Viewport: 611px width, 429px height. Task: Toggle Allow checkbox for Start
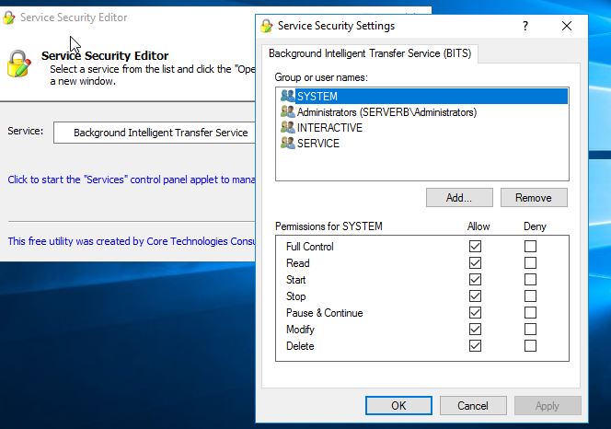pos(475,280)
